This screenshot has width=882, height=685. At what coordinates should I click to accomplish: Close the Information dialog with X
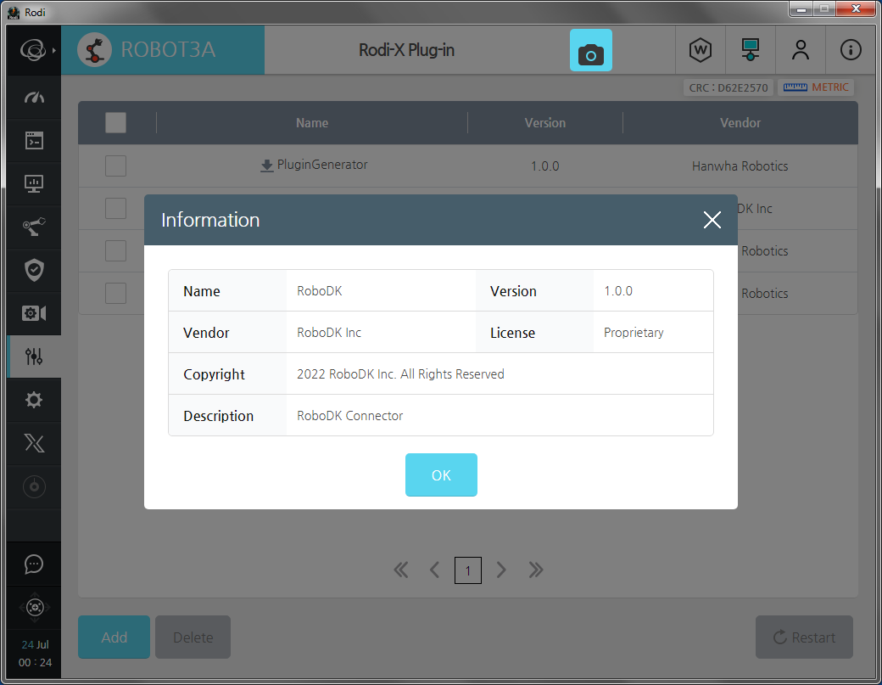(712, 220)
